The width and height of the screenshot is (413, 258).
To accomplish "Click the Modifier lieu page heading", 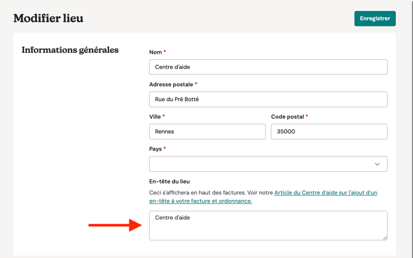I will tap(48, 18).
